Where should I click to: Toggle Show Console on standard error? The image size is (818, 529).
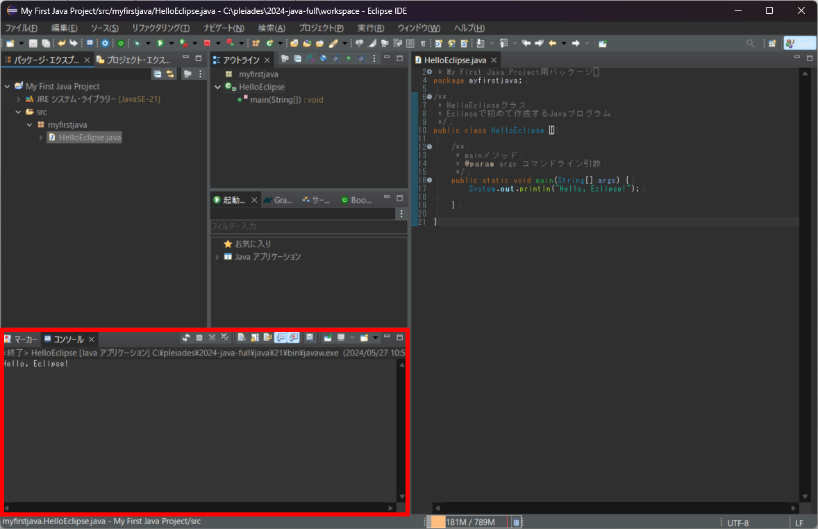pyautogui.click(x=293, y=337)
